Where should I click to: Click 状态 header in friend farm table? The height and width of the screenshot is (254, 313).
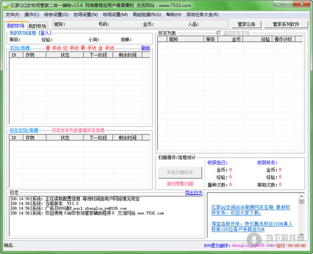pyautogui.click(x=65, y=138)
